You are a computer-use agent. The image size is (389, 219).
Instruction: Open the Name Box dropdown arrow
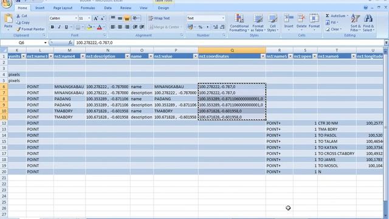45,43
